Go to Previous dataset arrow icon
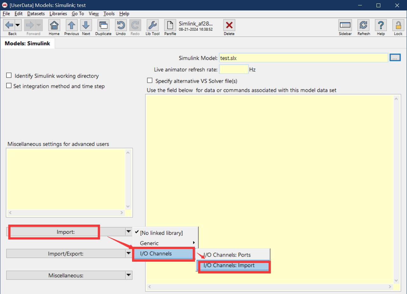 coord(72,25)
